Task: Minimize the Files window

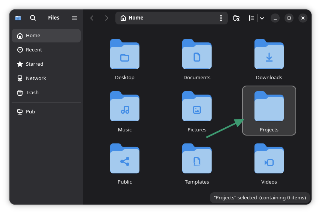Action: 275,18
